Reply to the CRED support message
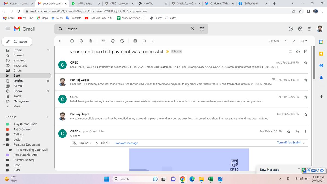327x184 pixels. coord(297,131)
